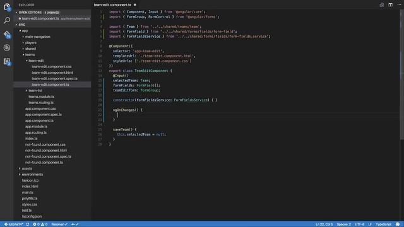Screen dimensions: 404x227
Task: Place cursor on the ngOnChanges() line
Action: tap(128, 110)
